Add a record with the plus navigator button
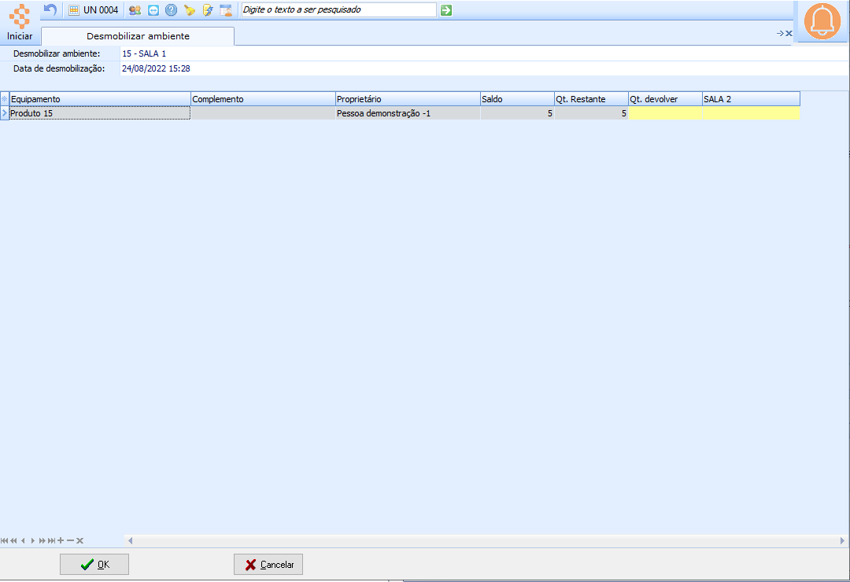 pos(61,541)
